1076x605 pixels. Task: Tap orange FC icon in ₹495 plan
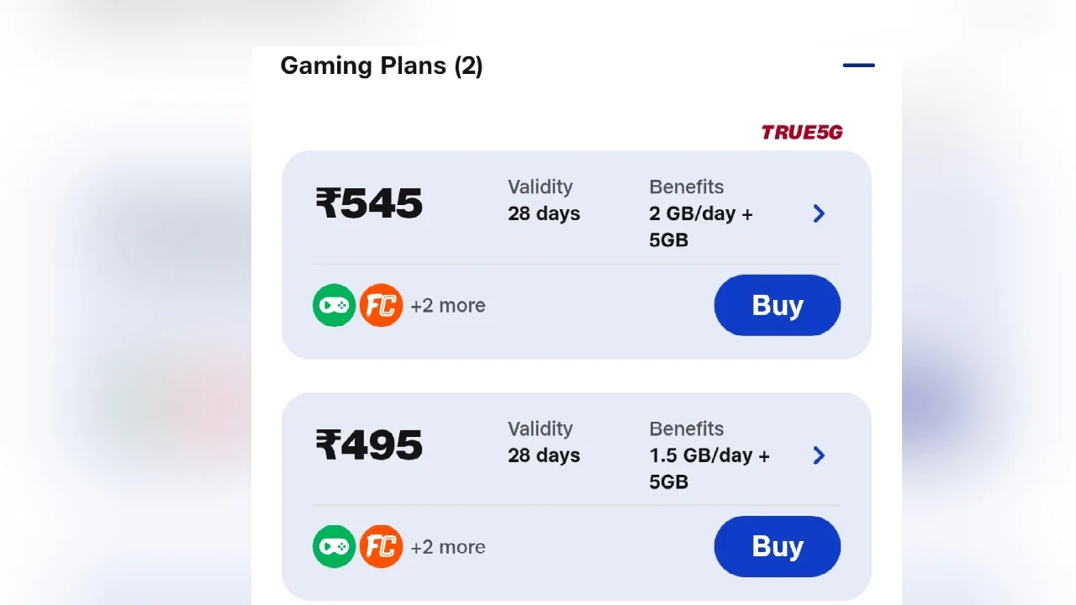(x=382, y=547)
